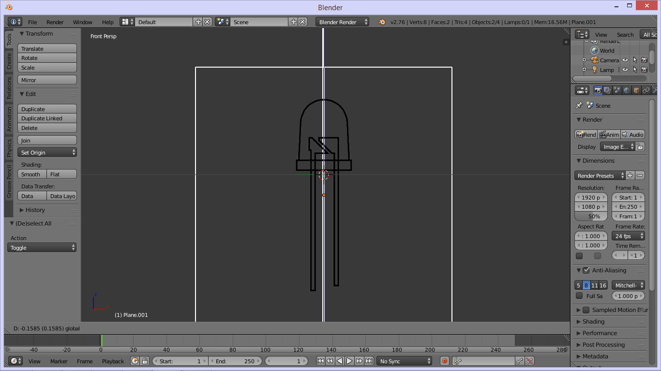Enable Sampled Motion Blur checkbox

586,310
